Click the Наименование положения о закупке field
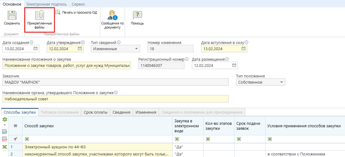The width and height of the screenshot is (345, 157). coord(67,65)
